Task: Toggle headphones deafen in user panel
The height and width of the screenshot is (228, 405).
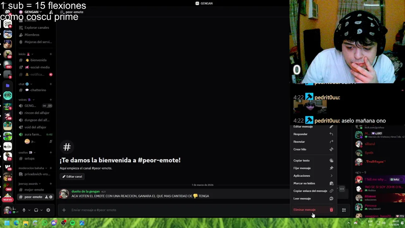Action: (x=36, y=210)
